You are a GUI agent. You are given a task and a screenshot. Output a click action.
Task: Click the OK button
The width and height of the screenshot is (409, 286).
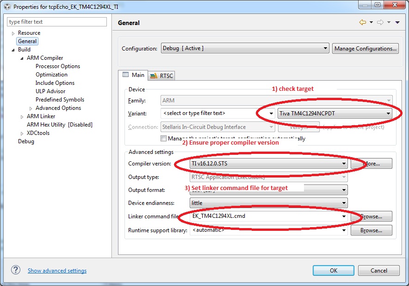[x=334, y=271]
